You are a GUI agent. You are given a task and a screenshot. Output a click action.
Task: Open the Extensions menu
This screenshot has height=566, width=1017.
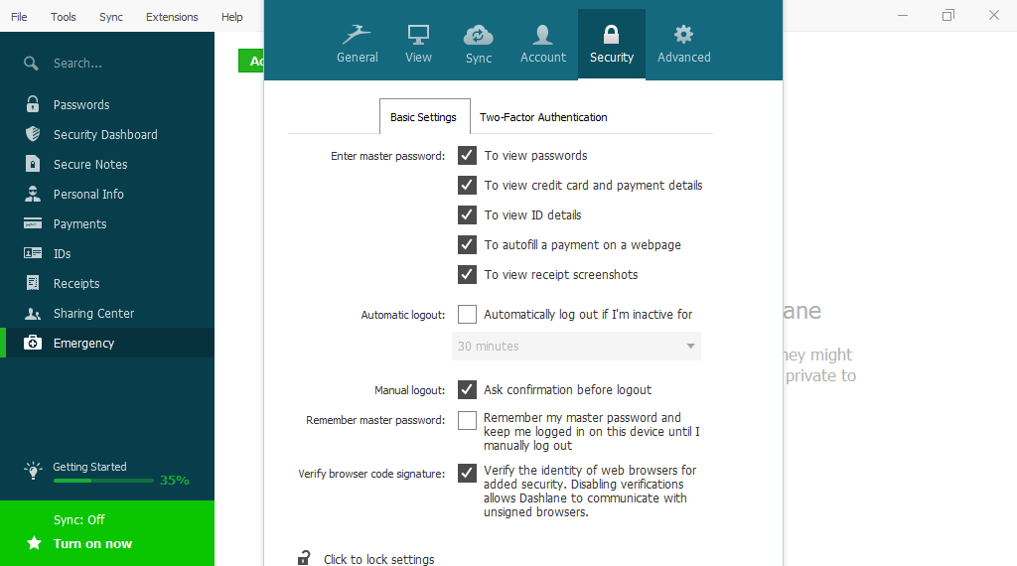(172, 17)
